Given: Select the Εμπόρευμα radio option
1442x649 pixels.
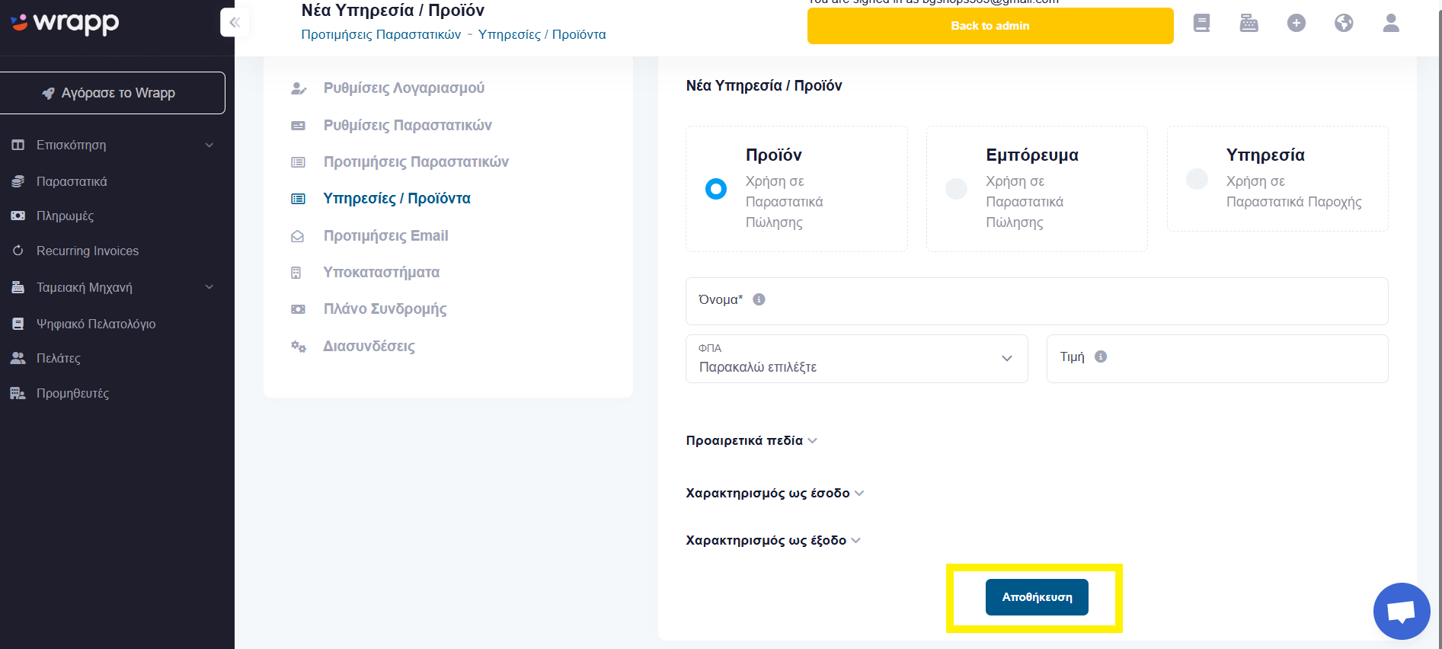Looking at the screenshot, I should tap(956, 188).
